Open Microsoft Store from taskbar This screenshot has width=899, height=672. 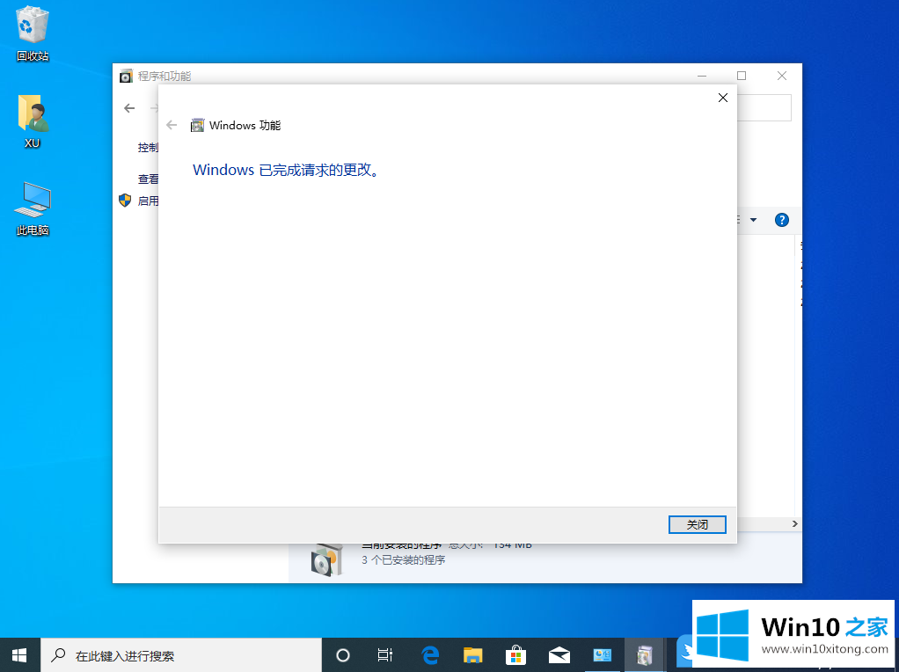point(516,654)
